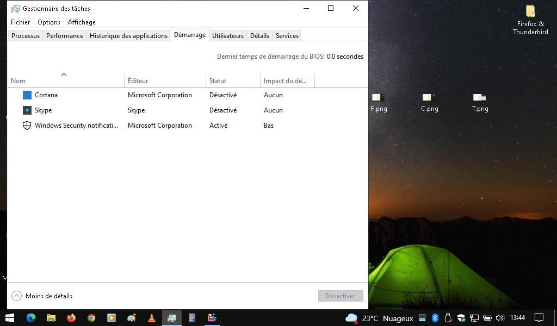This screenshot has height=326, width=557.
Task: Open weather widget showing 23°C Nuageux
Action: pos(379,318)
